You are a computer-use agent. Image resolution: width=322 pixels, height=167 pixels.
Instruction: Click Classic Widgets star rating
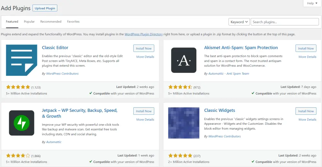[180, 156]
